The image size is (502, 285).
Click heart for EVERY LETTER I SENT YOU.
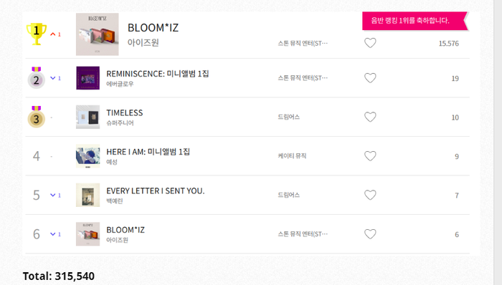[370, 195]
